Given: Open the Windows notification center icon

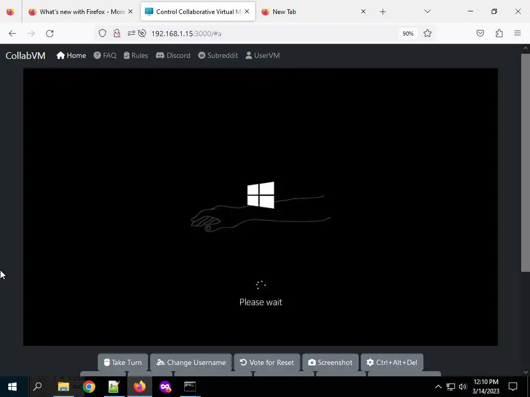Looking at the screenshot, I should coord(513,387).
